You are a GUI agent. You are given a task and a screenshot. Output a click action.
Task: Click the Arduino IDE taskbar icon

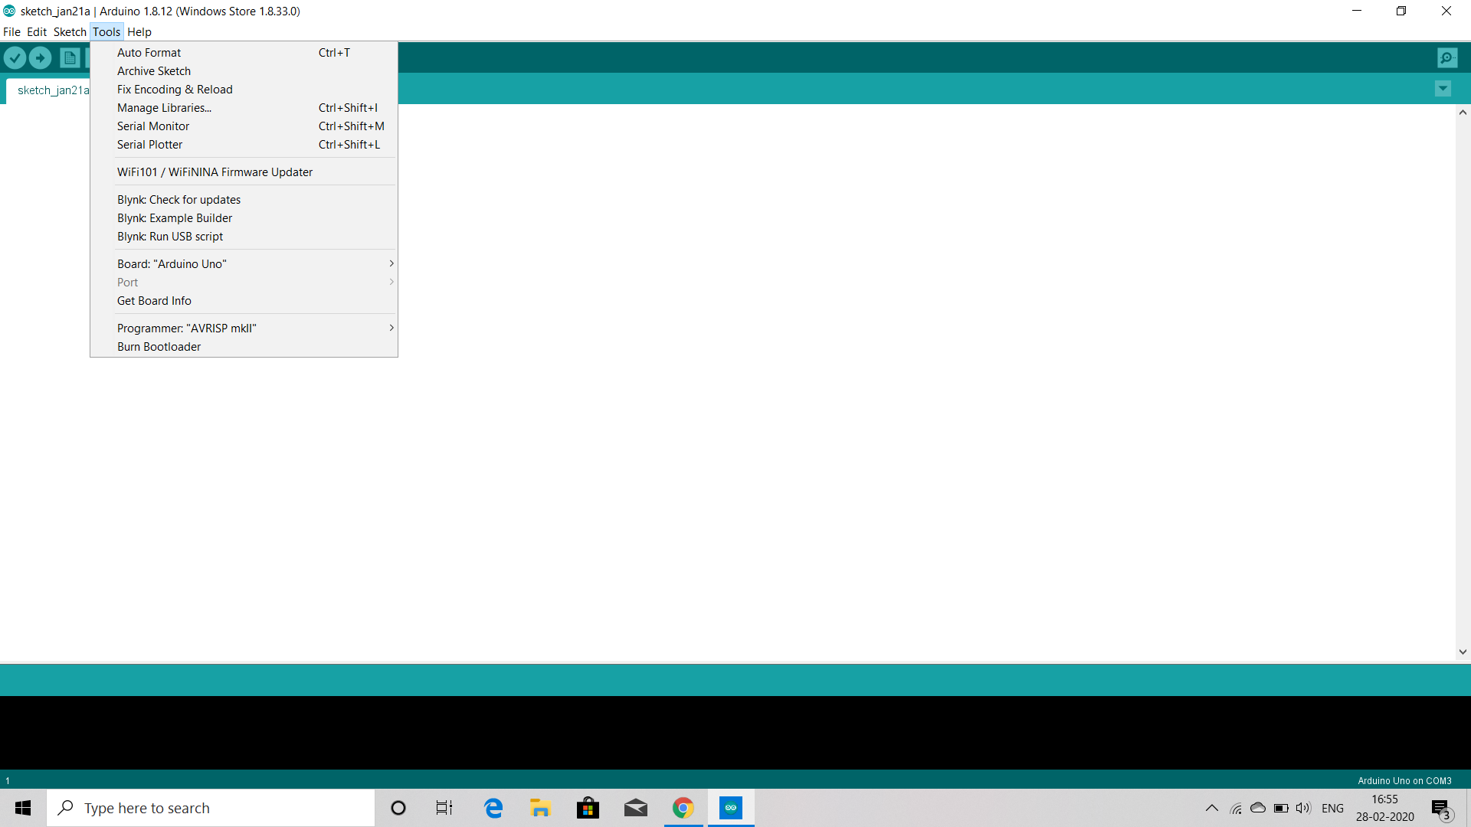[x=731, y=808]
